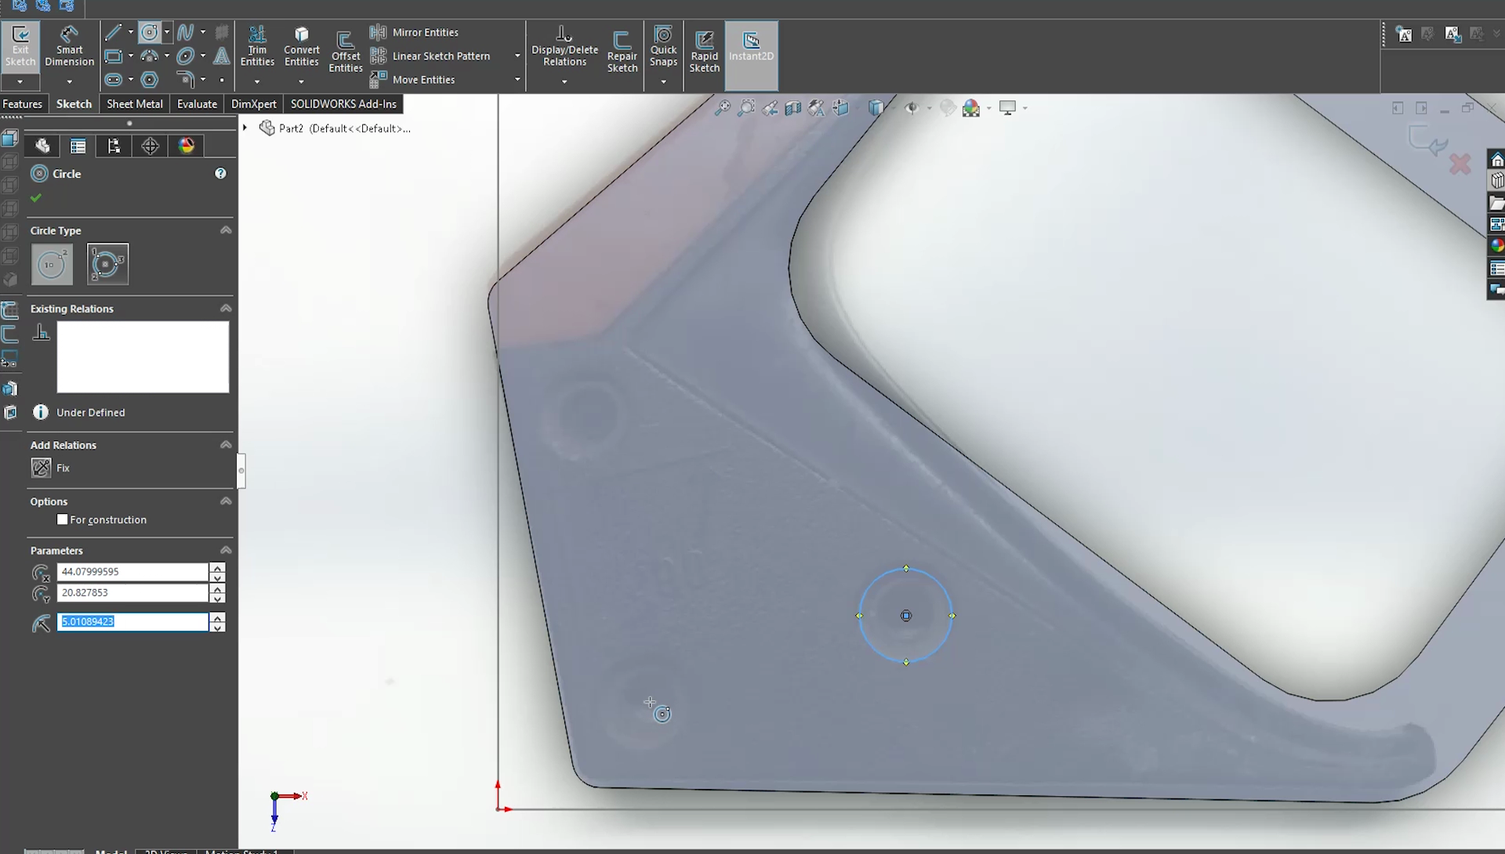
Task: Switch to the DimXpert tab
Action: pyautogui.click(x=254, y=103)
